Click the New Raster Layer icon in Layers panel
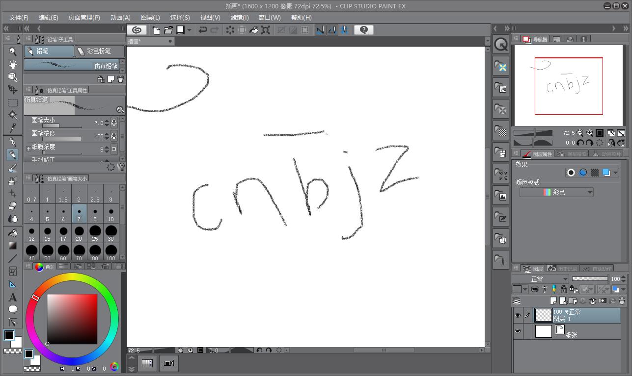The height and width of the screenshot is (376, 632). point(553,301)
